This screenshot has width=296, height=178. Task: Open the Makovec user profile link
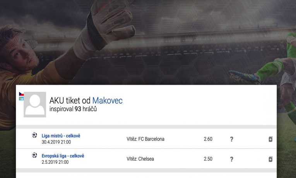pyautogui.click(x=107, y=101)
